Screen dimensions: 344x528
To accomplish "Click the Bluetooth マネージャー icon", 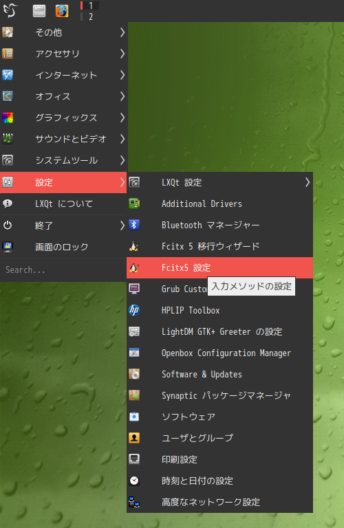I will coord(134,225).
